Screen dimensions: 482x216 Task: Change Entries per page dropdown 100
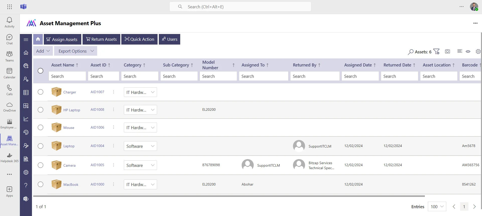(437, 206)
